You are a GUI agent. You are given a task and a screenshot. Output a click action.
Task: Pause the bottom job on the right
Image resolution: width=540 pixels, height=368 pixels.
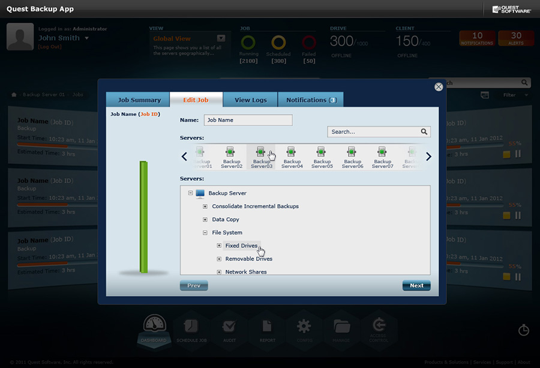pyautogui.click(x=518, y=277)
